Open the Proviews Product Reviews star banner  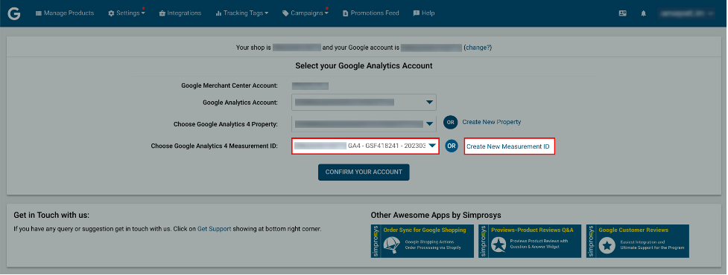pyautogui.click(x=530, y=242)
